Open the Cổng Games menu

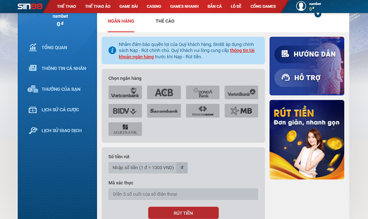263,6
